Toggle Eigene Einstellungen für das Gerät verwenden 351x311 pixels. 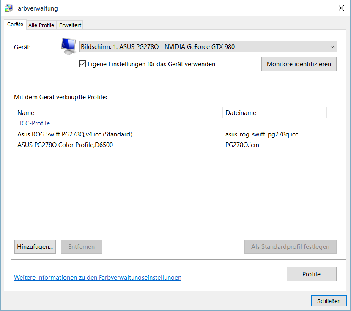[x=82, y=64]
